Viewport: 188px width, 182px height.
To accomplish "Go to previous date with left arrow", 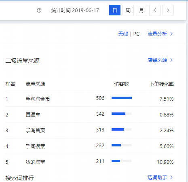I will [155, 10].
